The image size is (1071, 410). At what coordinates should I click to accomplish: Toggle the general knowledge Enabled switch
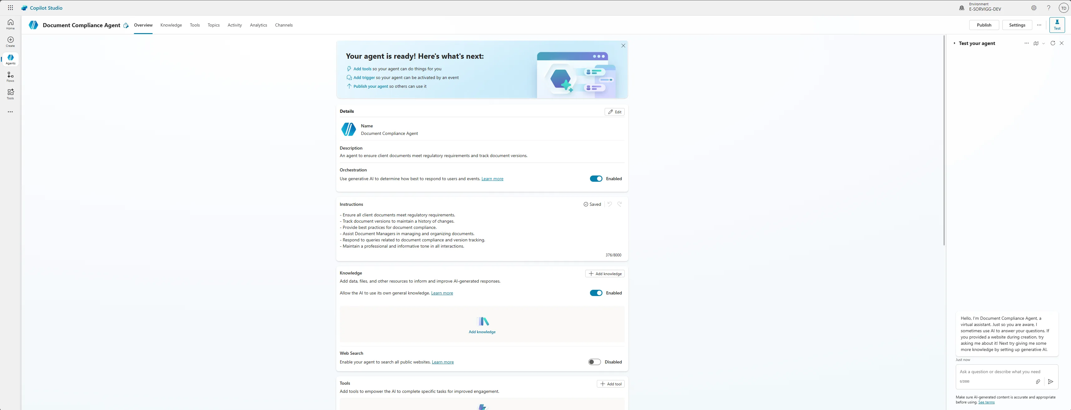(596, 293)
